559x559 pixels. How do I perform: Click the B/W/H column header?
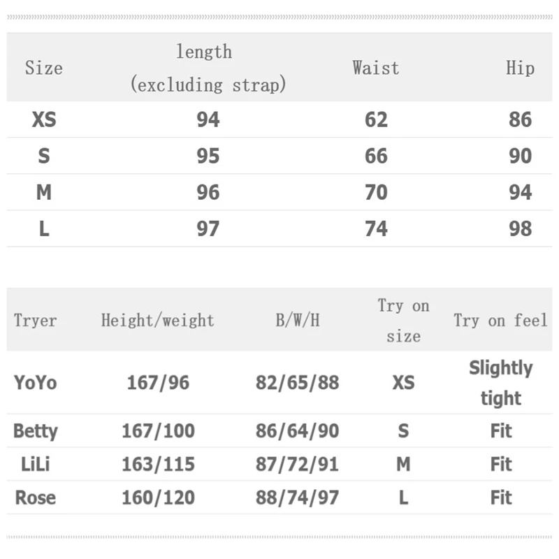pos(297,321)
